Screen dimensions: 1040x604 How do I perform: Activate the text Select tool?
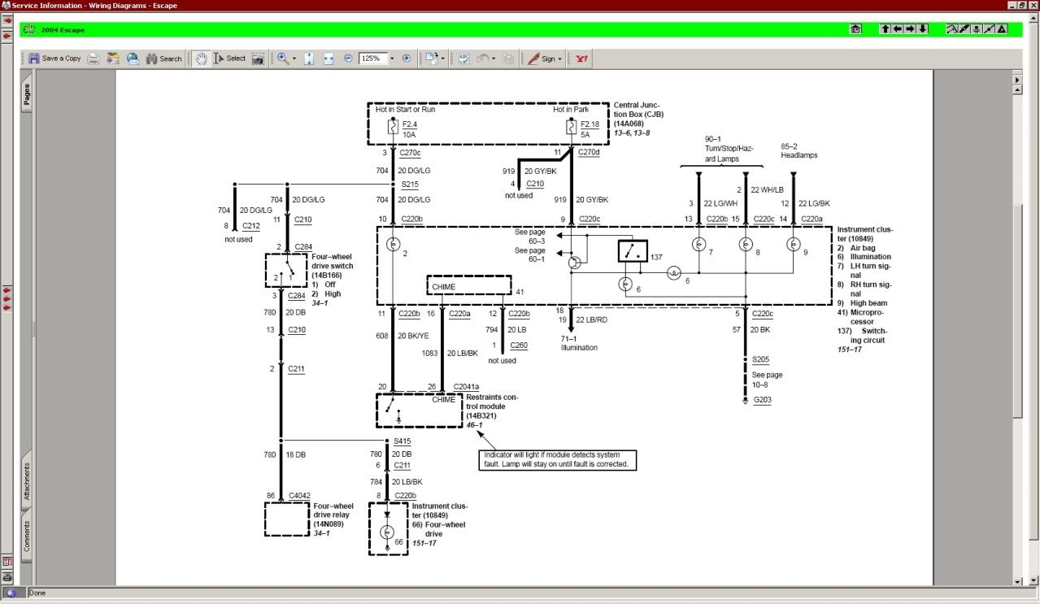229,59
